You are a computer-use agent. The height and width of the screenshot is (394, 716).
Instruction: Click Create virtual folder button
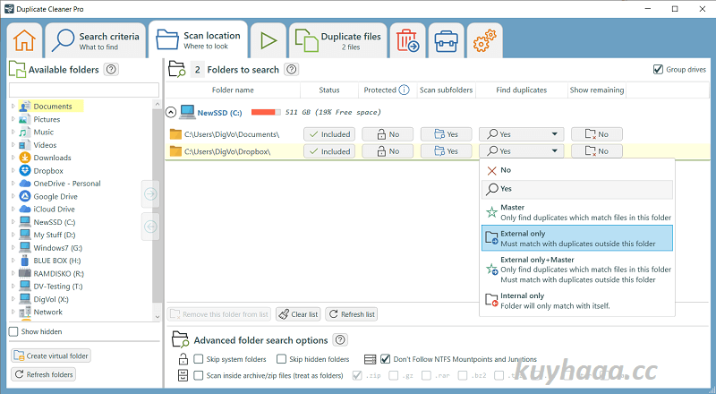click(x=51, y=355)
